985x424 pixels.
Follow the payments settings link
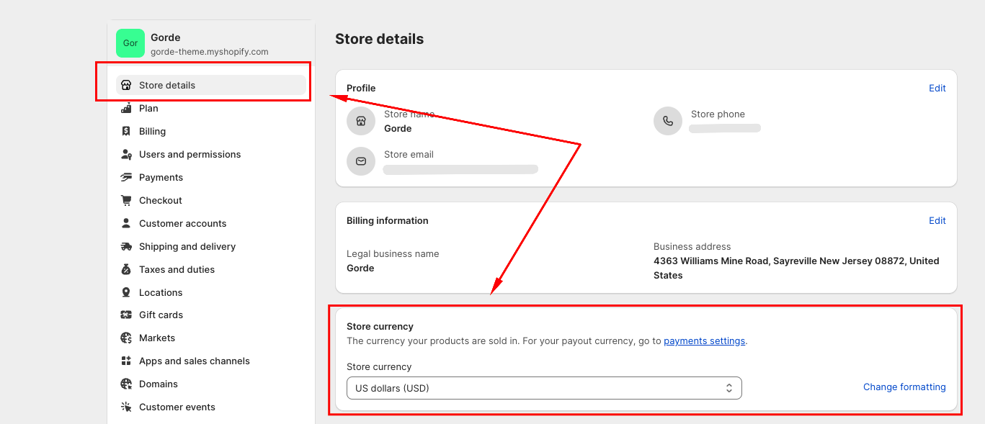pos(704,340)
